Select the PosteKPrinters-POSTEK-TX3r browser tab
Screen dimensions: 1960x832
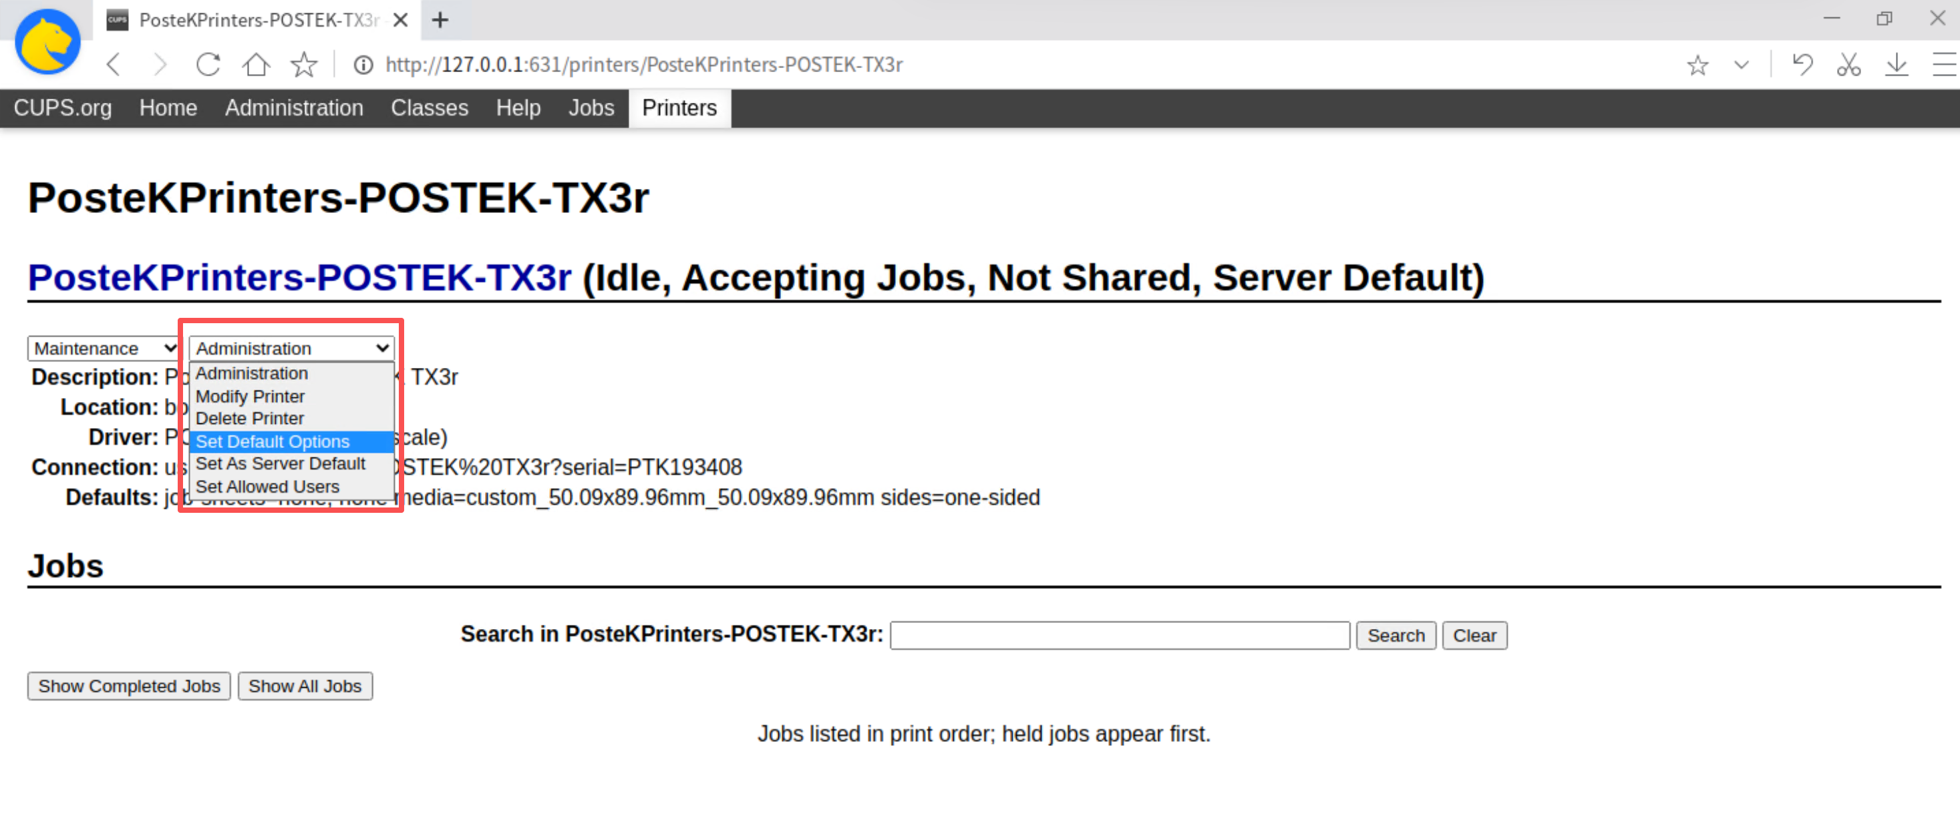point(257,20)
